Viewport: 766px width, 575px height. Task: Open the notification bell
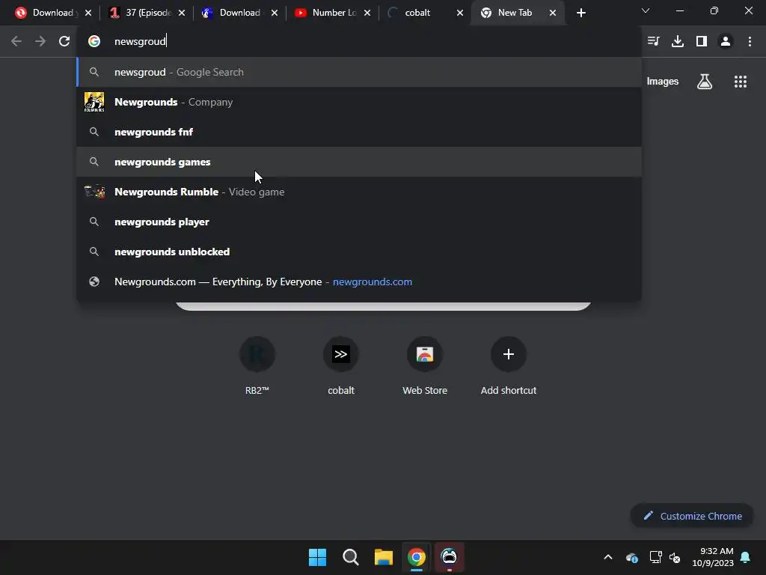click(x=745, y=557)
